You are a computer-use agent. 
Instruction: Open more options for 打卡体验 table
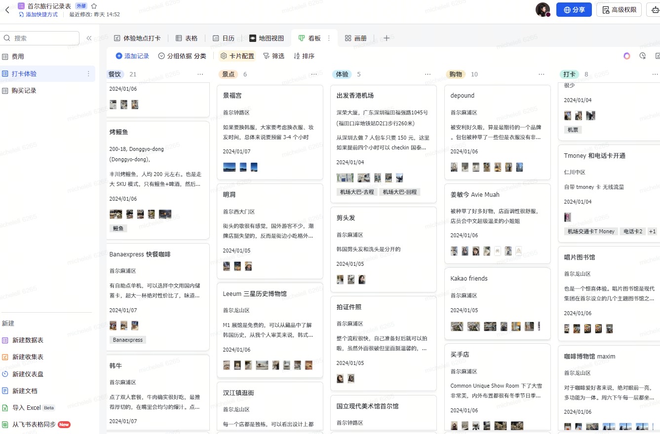[x=89, y=73]
